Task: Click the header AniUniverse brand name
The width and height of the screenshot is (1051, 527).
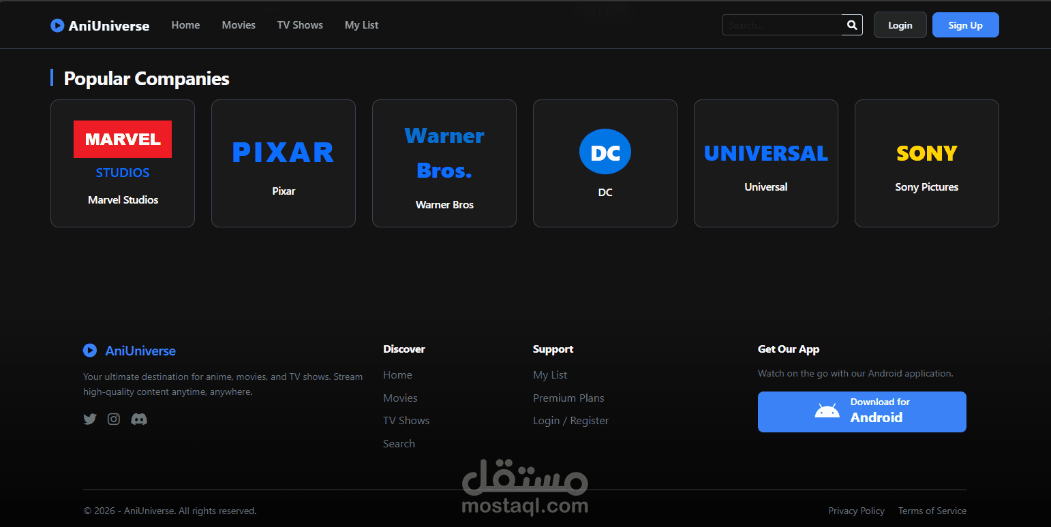Action: click(109, 26)
